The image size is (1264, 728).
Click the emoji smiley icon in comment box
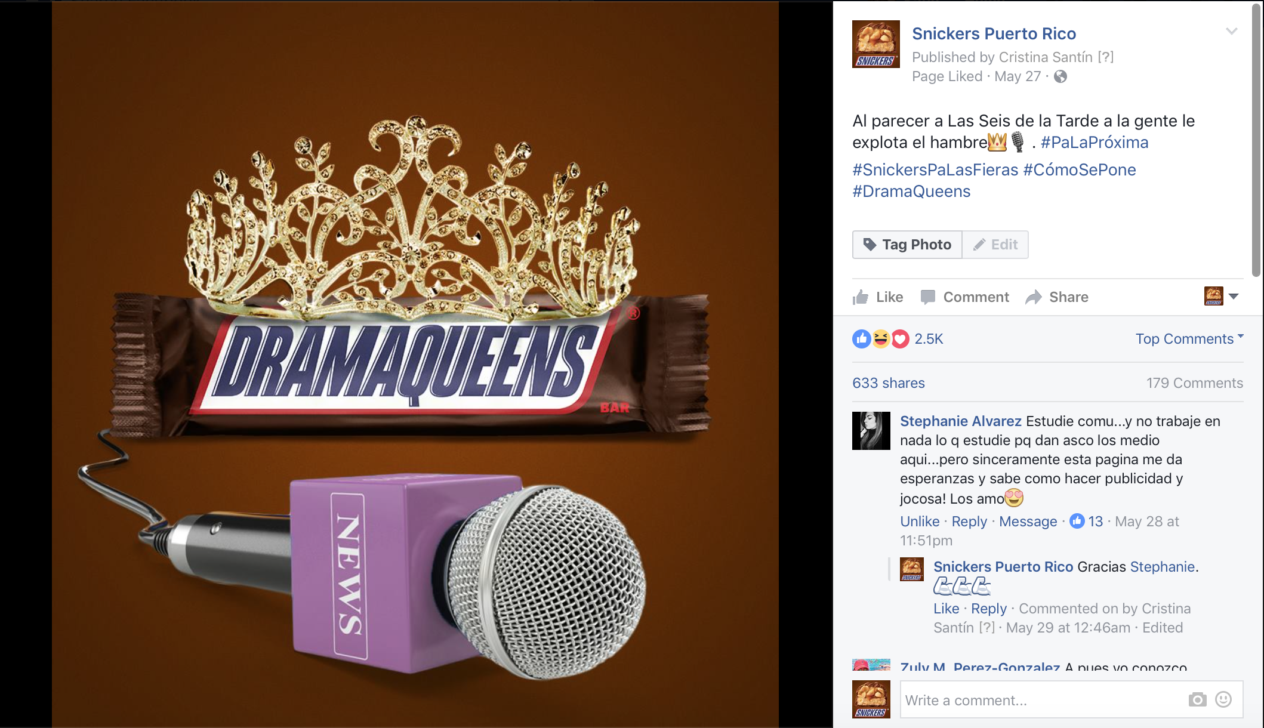coord(1223,699)
